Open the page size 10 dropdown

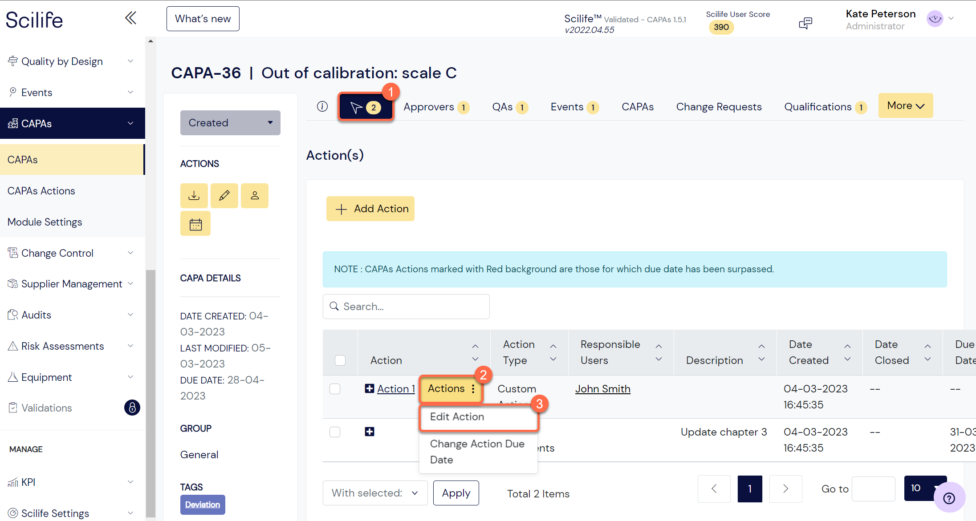pyautogui.click(x=926, y=488)
